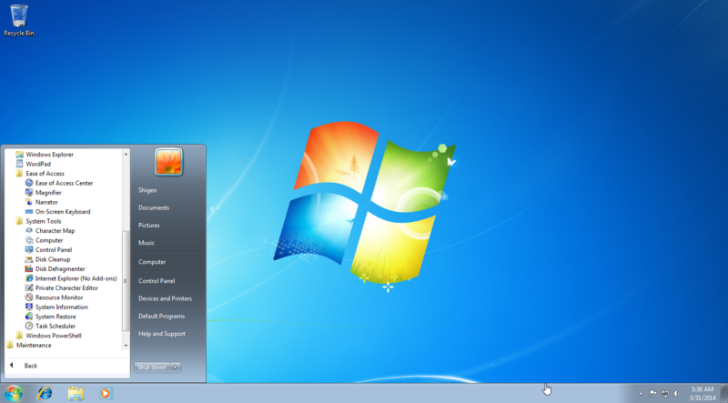The width and height of the screenshot is (728, 403).
Task: Open Help and Support
Action: pyautogui.click(x=162, y=334)
